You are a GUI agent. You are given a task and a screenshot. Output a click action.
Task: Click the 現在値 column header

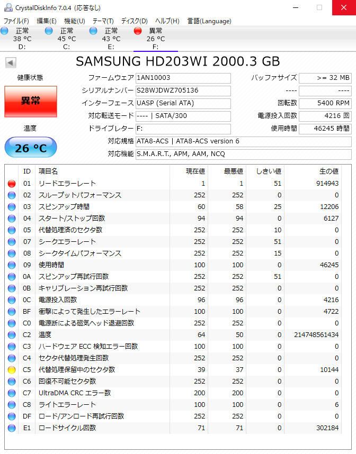point(189,171)
